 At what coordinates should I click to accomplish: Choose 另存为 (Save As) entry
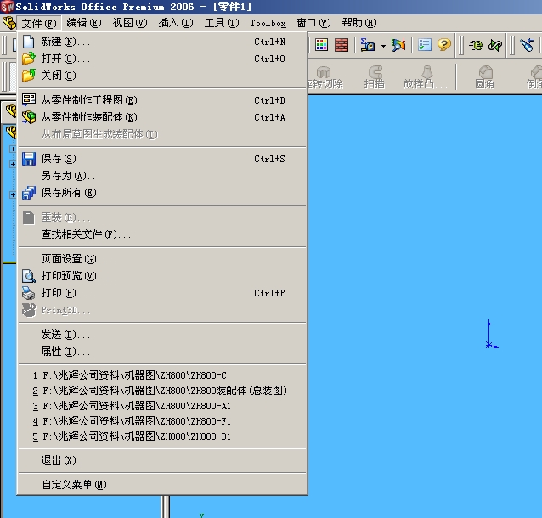(x=162, y=176)
